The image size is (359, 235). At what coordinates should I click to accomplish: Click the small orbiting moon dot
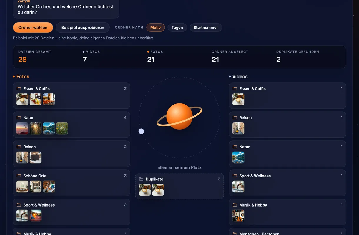point(141,131)
